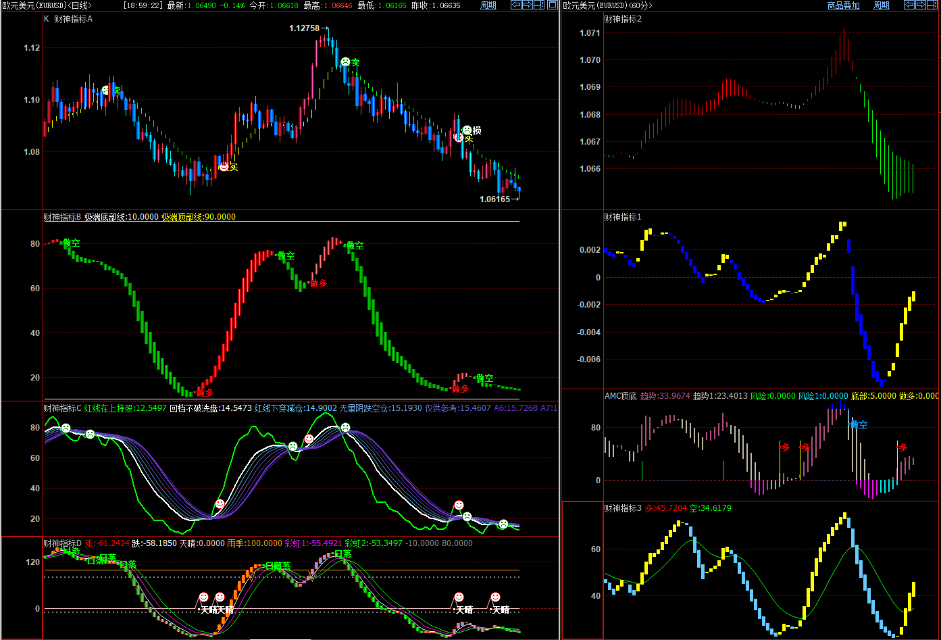Click the left arrow icon in daily chart header
Image resolution: width=941 pixels, height=640 pixels.
tap(516, 5)
